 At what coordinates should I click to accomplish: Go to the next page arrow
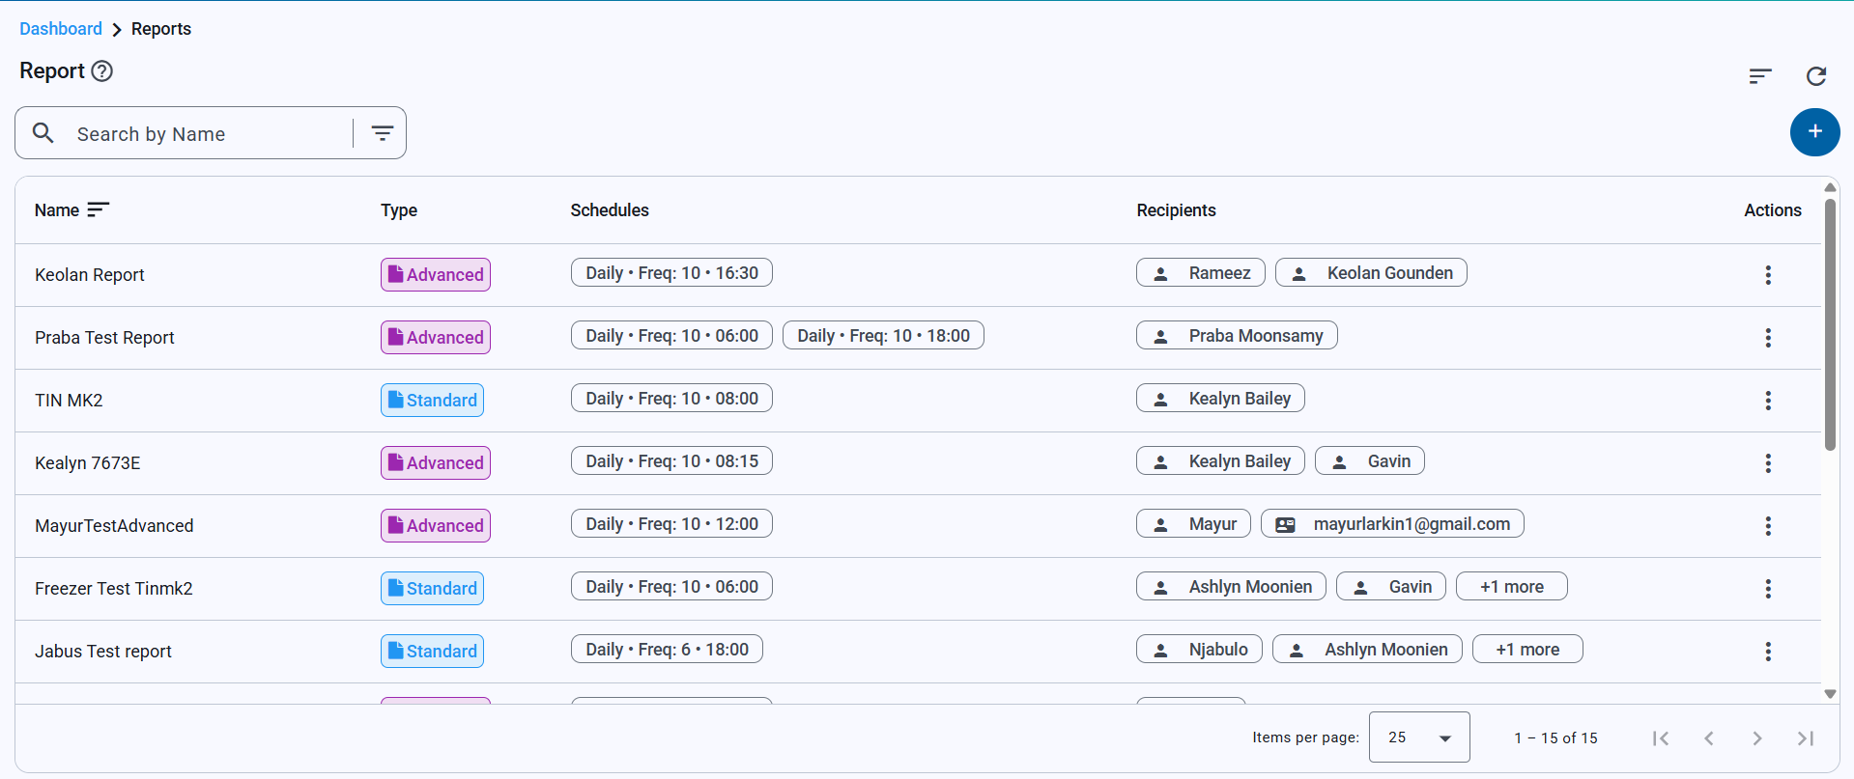point(1756,738)
